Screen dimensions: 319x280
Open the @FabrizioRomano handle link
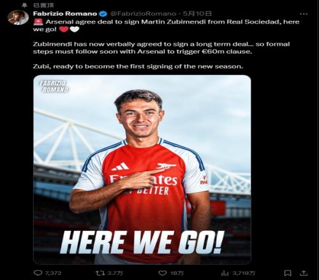144,14
